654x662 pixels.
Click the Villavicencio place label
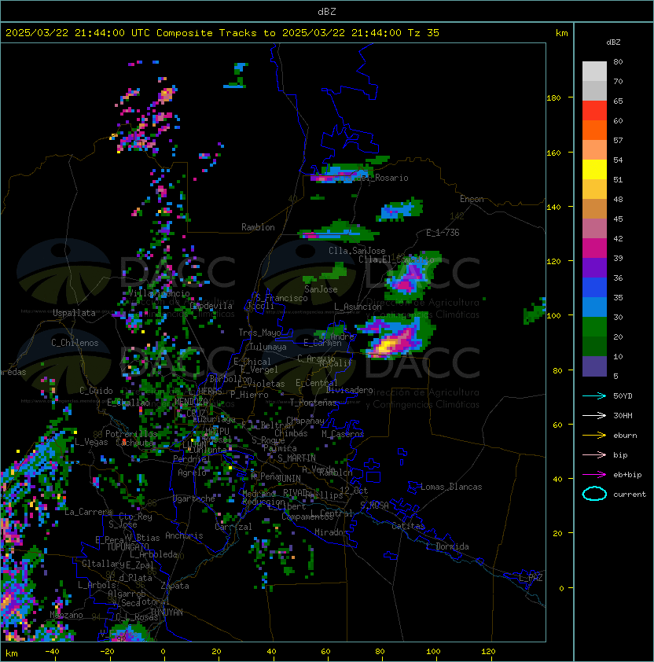(159, 293)
